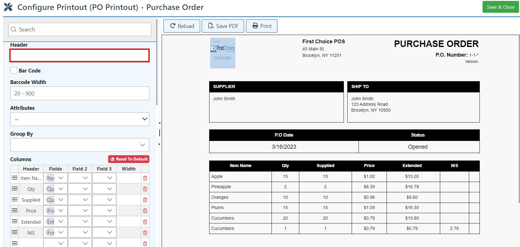This screenshot has width=520, height=247.
Task: Click the right expand arrow on splitter
Action: 159,144
